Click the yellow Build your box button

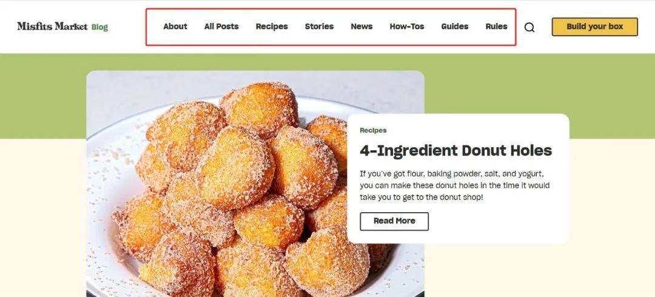click(595, 27)
